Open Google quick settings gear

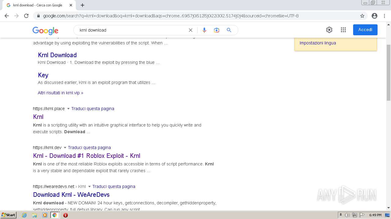pyautogui.click(x=329, y=30)
